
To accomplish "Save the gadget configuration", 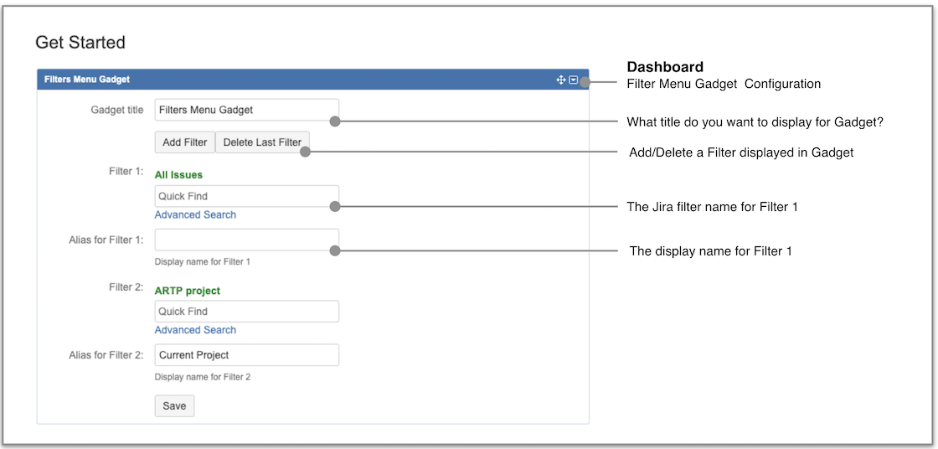I will (174, 405).
